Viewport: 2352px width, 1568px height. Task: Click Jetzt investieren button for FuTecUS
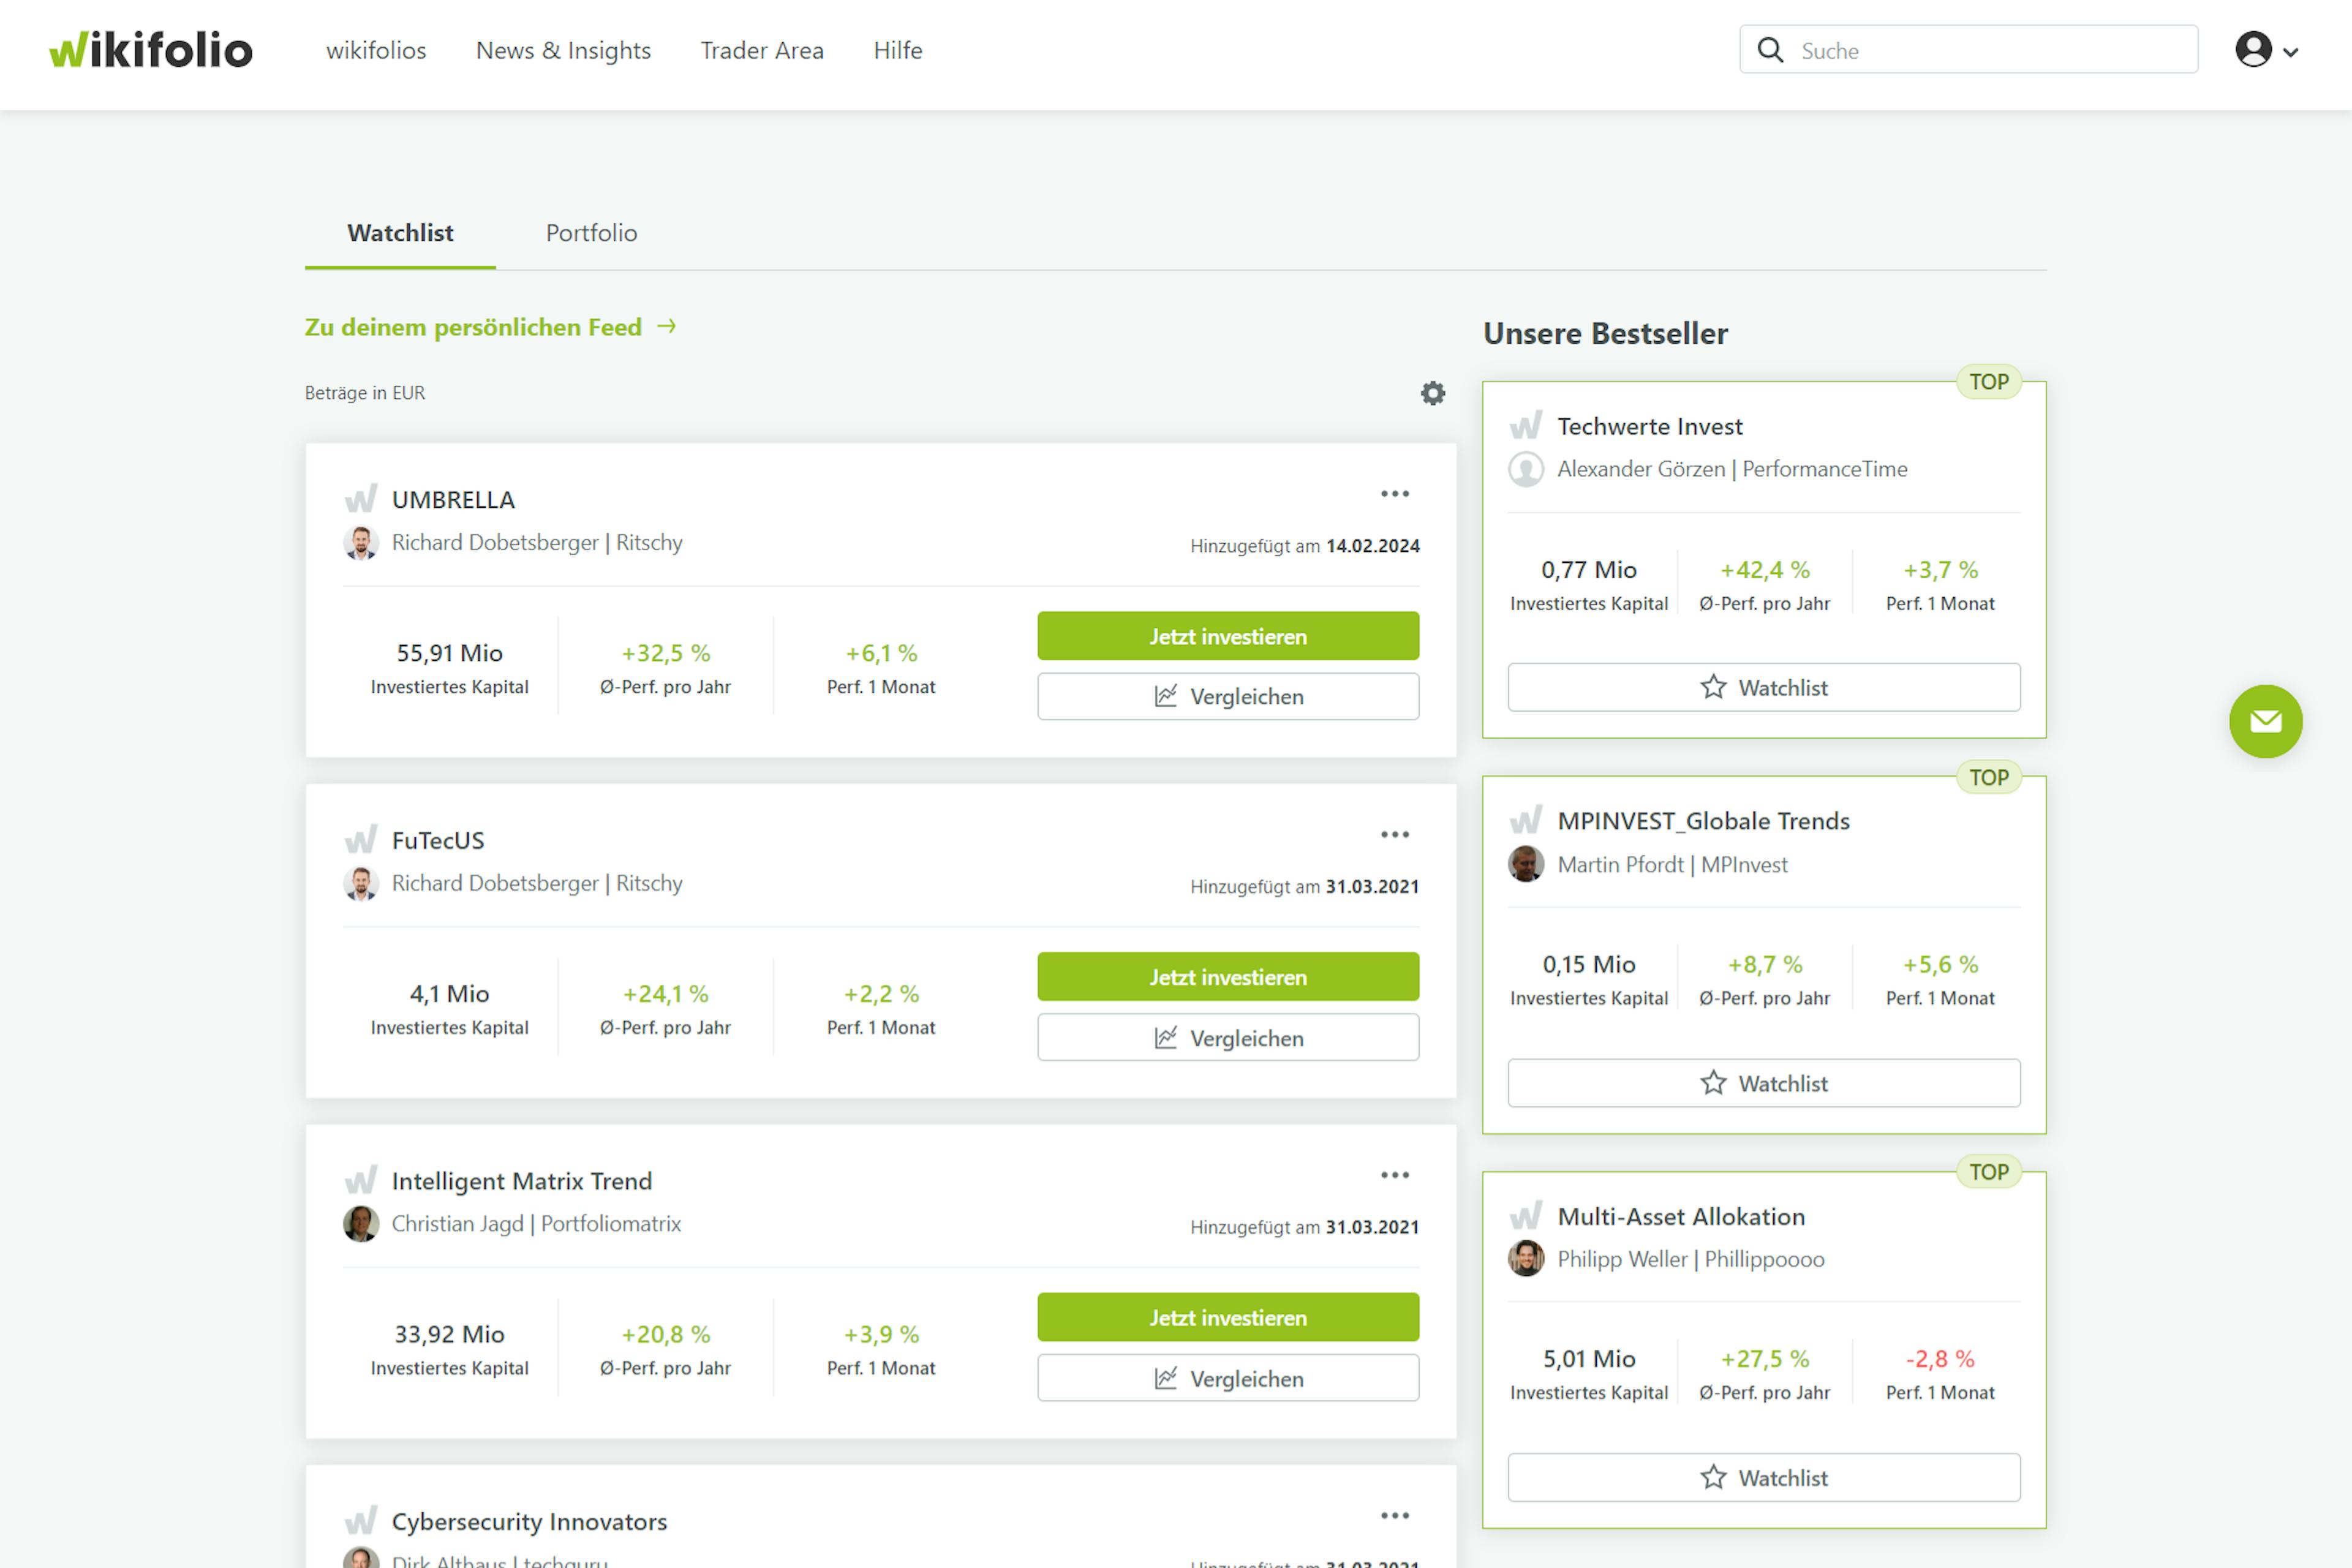pyautogui.click(x=1227, y=976)
